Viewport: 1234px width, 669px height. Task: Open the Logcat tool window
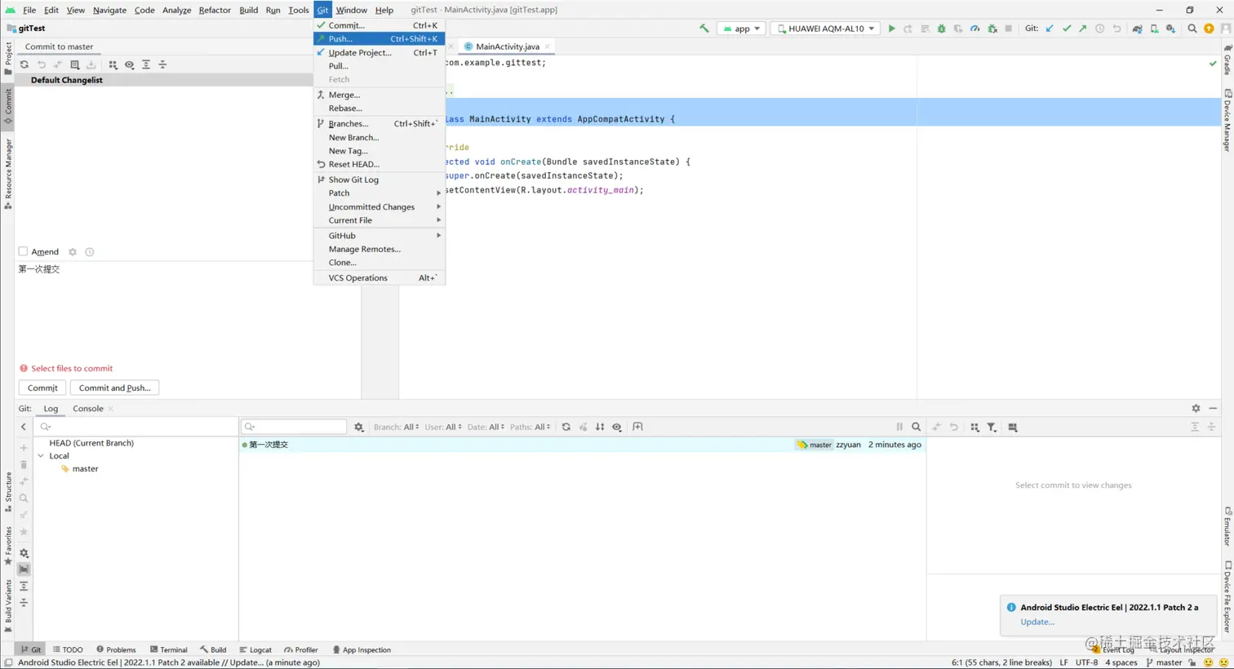[255, 650]
